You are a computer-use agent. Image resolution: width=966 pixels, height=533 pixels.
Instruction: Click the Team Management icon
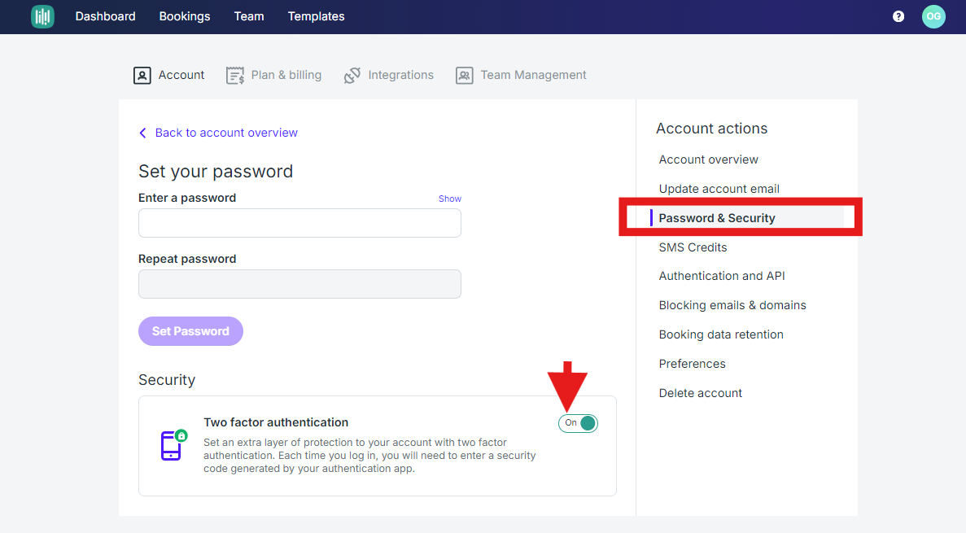[x=464, y=75]
